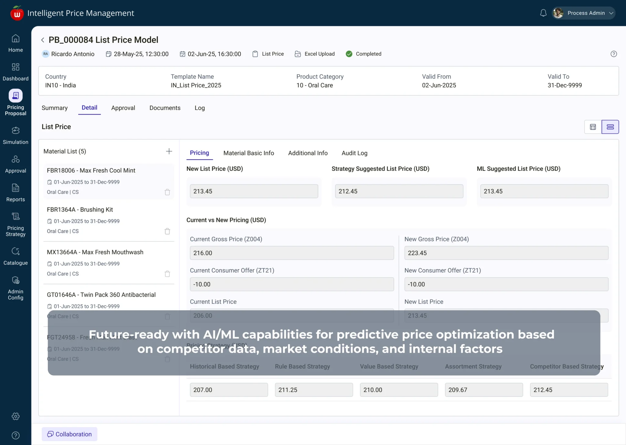Select the Material Basic Info tab
This screenshot has height=445, width=626.
249,153
